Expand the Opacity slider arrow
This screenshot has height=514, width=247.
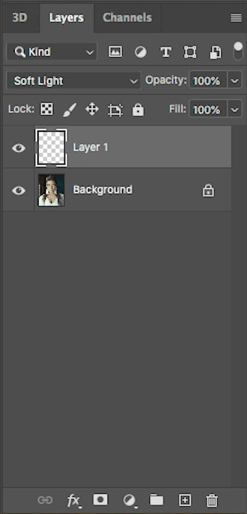point(235,80)
